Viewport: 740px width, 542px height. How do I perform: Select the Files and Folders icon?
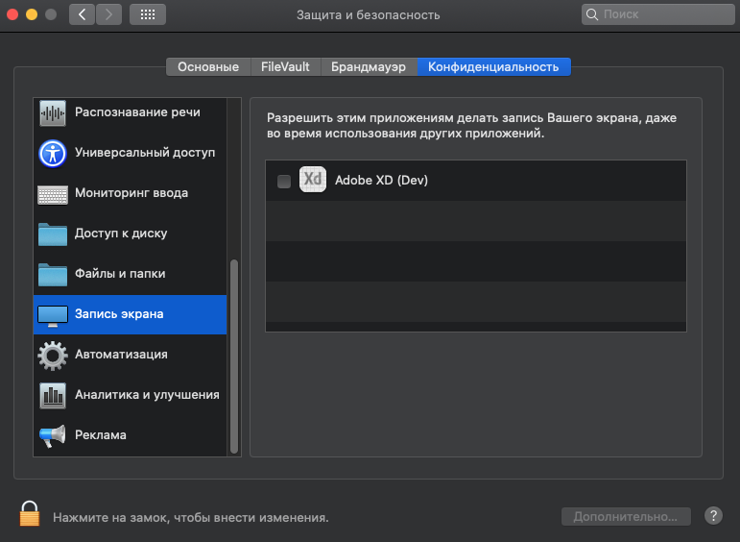52,274
